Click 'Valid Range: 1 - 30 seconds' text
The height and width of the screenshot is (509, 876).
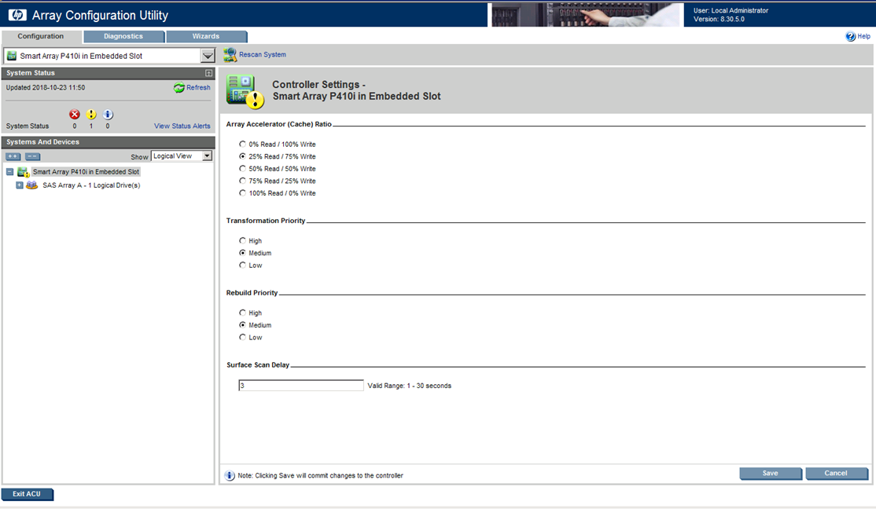point(410,386)
